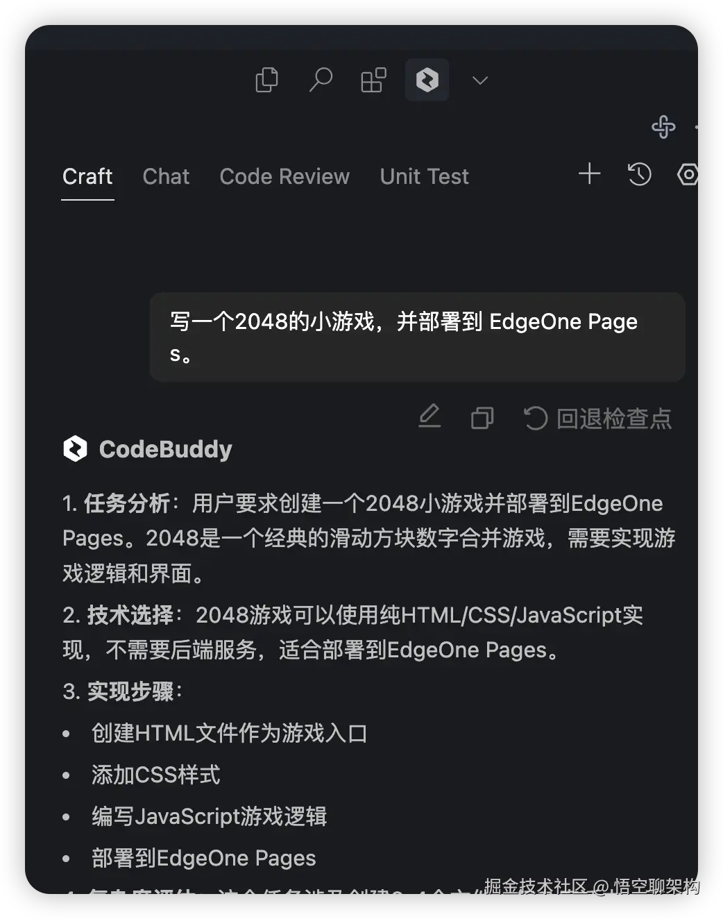The width and height of the screenshot is (723, 919).
Task: Open settings hexagon icon
Action: pyautogui.click(x=687, y=174)
